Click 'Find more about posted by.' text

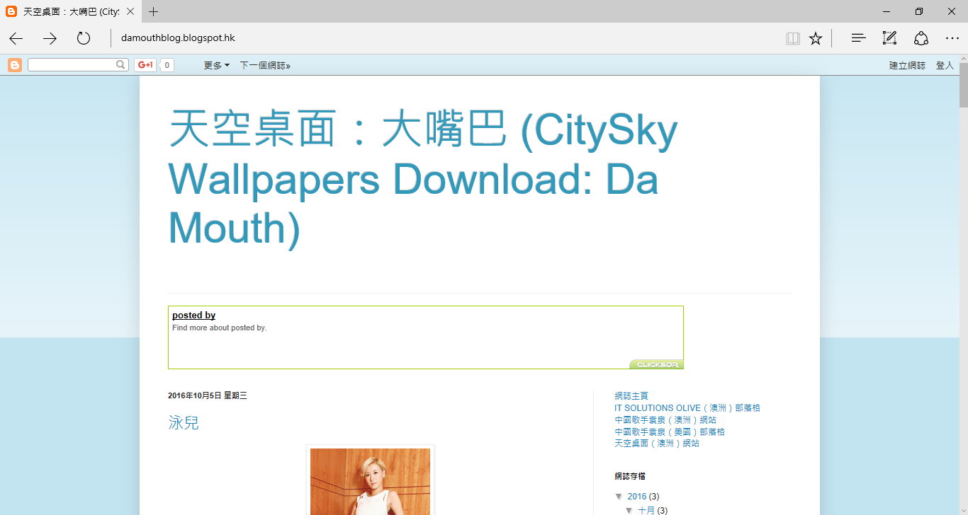[x=220, y=328]
